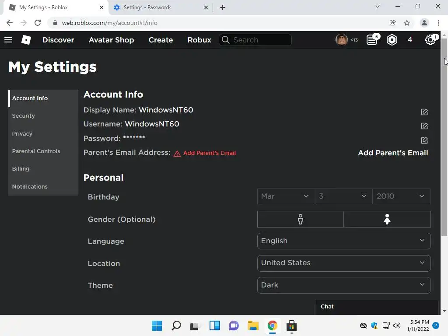Screen dimensions: 448x336
Task: Open the Location dropdown showing United States
Action: pyautogui.click(x=344, y=263)
